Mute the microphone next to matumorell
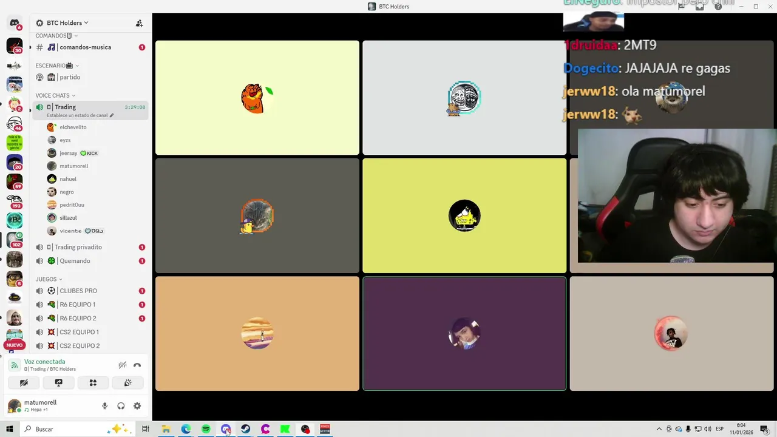The width and height of the screenshot is (777, 437). point(104,406)
